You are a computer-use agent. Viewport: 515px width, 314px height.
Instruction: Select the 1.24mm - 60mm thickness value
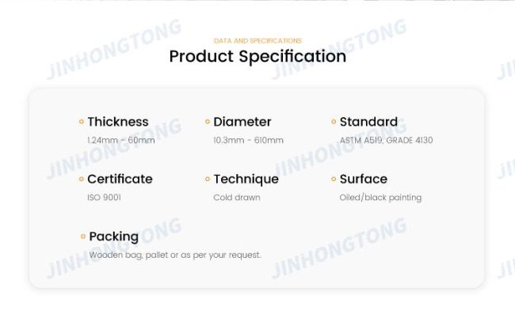point(121,140)
